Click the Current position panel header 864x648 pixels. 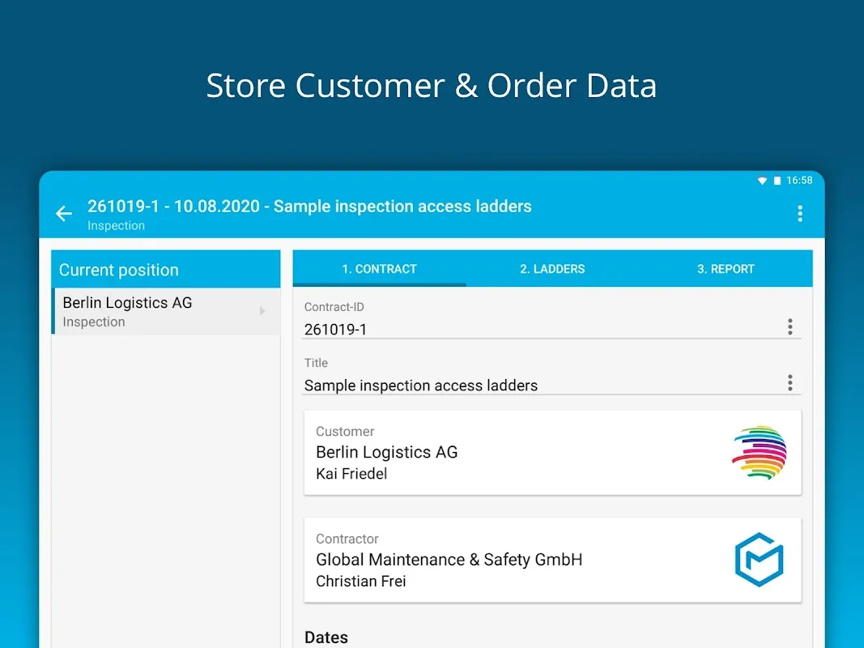[x=166, y=270]
